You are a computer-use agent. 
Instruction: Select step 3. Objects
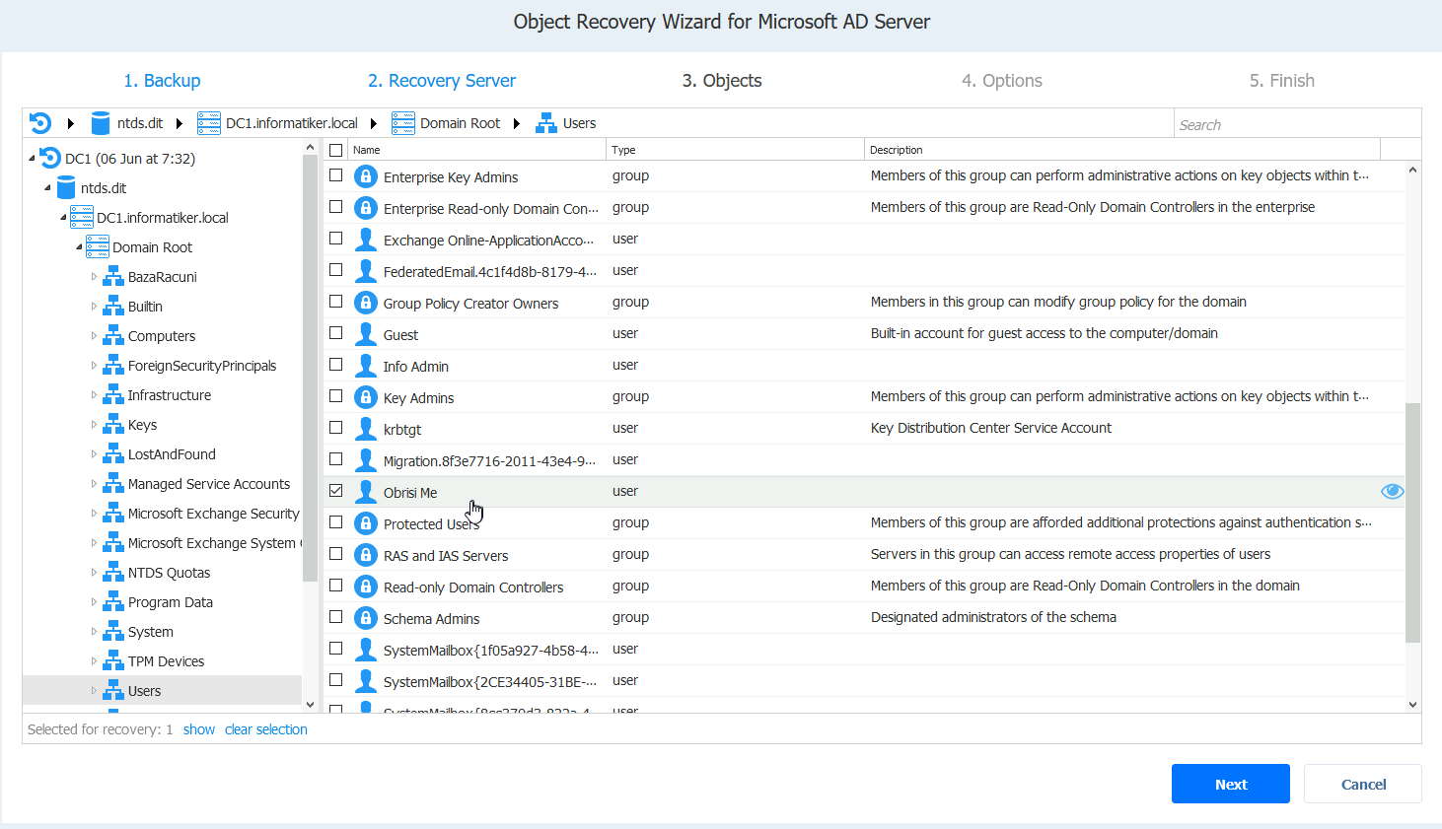click(x=722, y=81)
